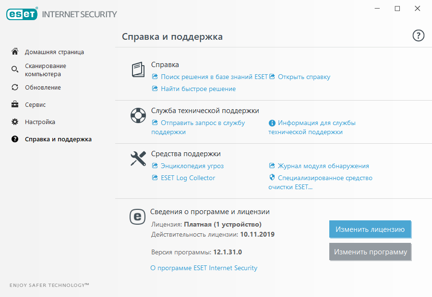Click the gear icon next to Настройка

[15, 122]
